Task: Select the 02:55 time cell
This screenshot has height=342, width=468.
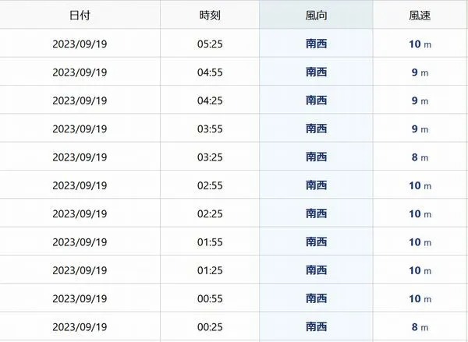Action: (211, 185)
